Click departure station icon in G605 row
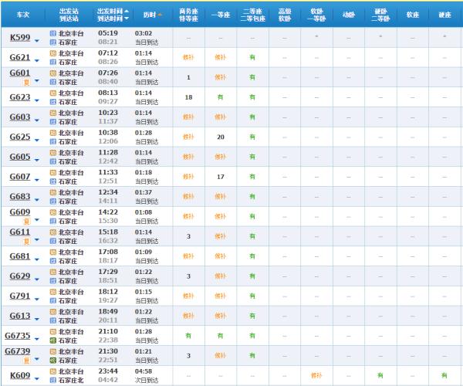 pos(52,153)
